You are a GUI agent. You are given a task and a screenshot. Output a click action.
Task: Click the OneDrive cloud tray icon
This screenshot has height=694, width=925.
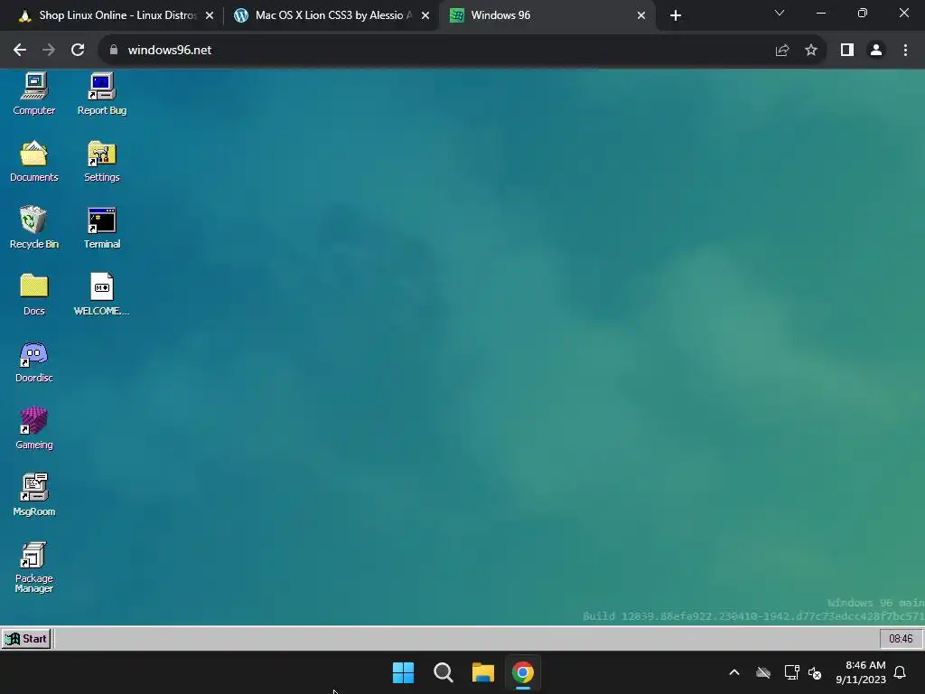[x=763, y=672]
